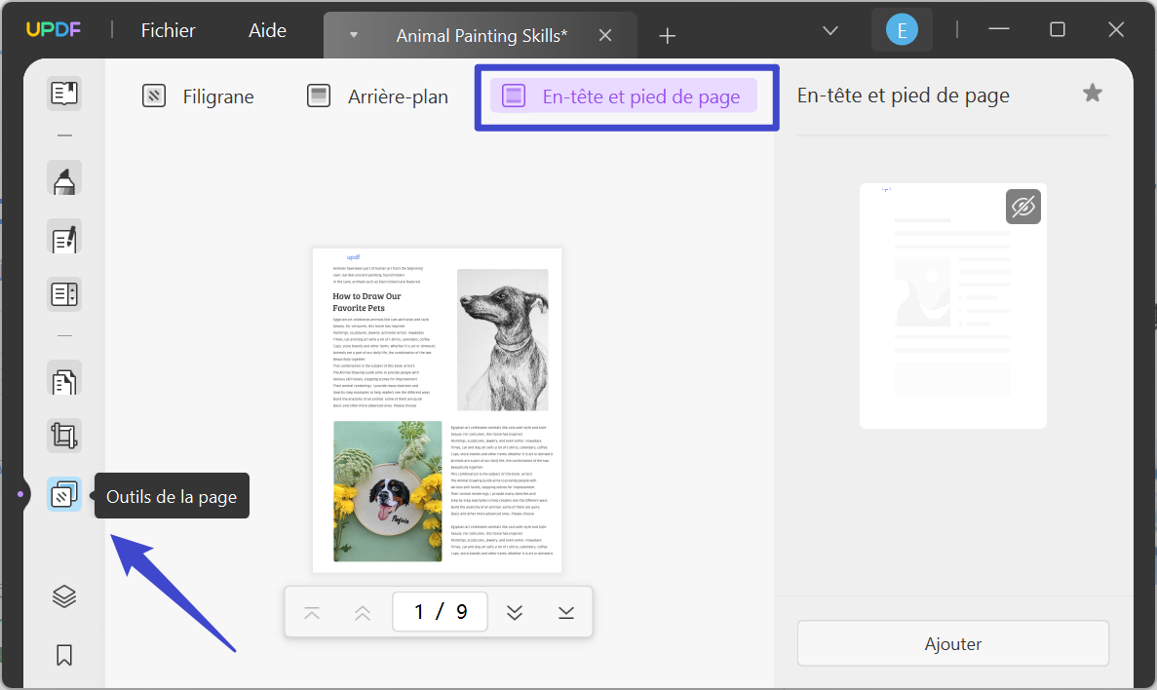Jump to last page arrow
Image resolution: width=1157 pixels, height=690 pixels.
pos(566,612)
